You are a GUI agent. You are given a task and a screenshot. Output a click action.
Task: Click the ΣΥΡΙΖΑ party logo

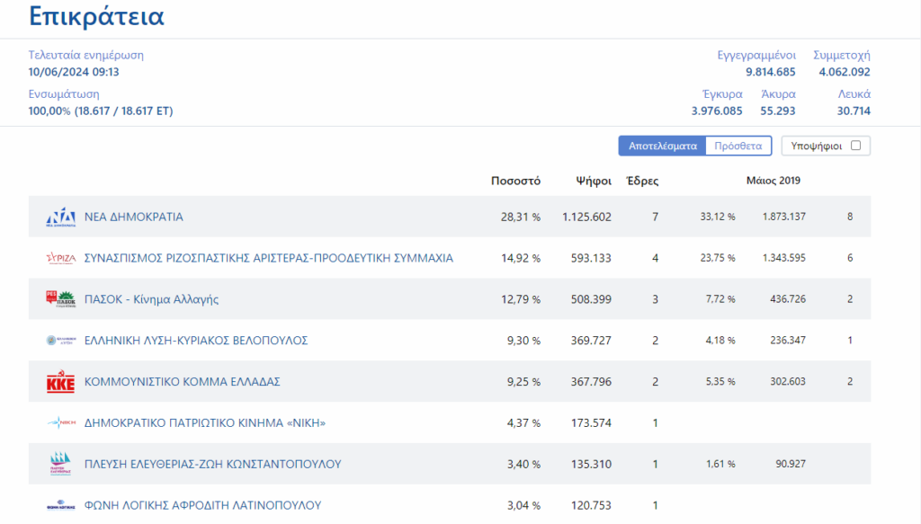[x=62, y=259]
